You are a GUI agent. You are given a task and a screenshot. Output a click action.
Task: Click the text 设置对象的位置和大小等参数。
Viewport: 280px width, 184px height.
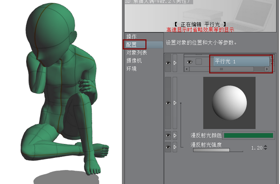coord(201,43)
